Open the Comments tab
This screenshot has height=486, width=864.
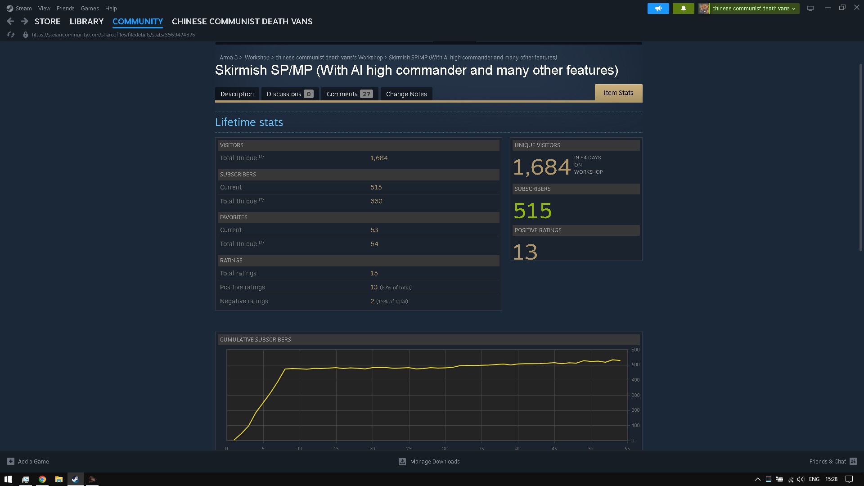point(349,94)
